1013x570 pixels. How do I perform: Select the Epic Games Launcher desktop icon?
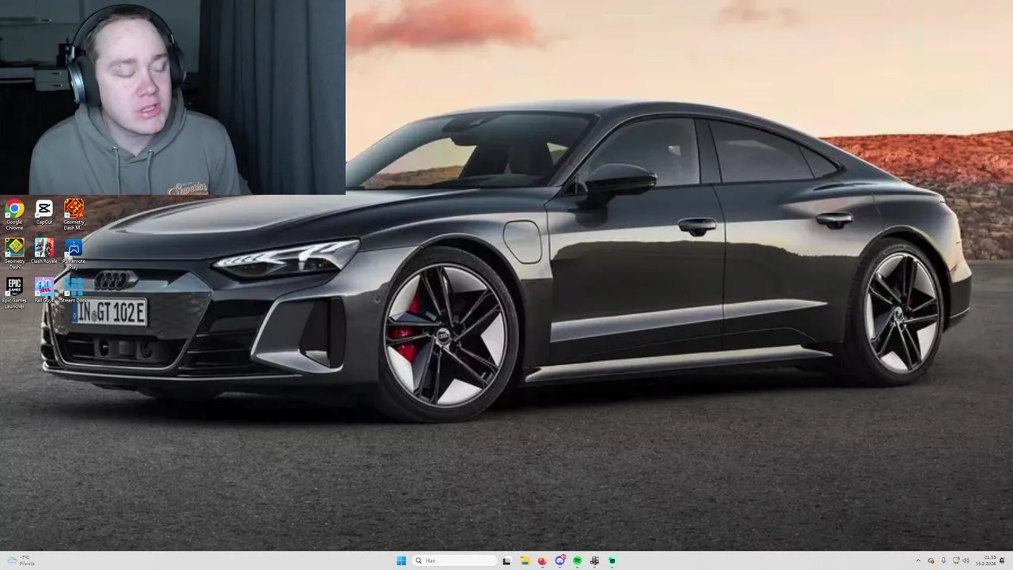14,292
